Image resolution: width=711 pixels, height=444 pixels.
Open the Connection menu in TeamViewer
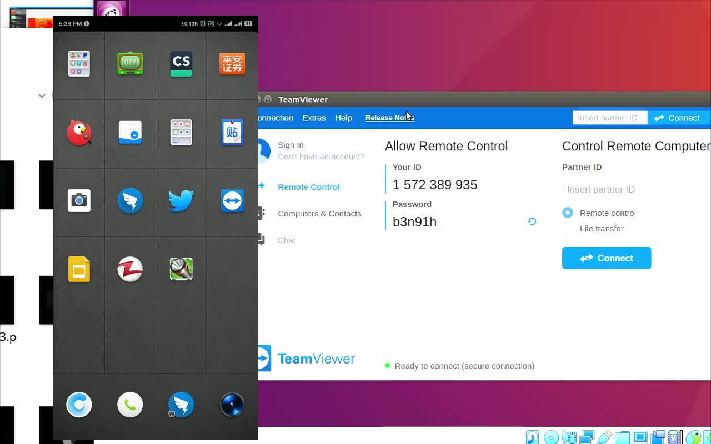(276, 118)
